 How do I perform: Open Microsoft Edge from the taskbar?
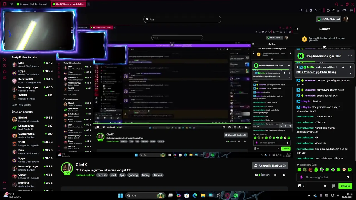[x=195, y=196]
